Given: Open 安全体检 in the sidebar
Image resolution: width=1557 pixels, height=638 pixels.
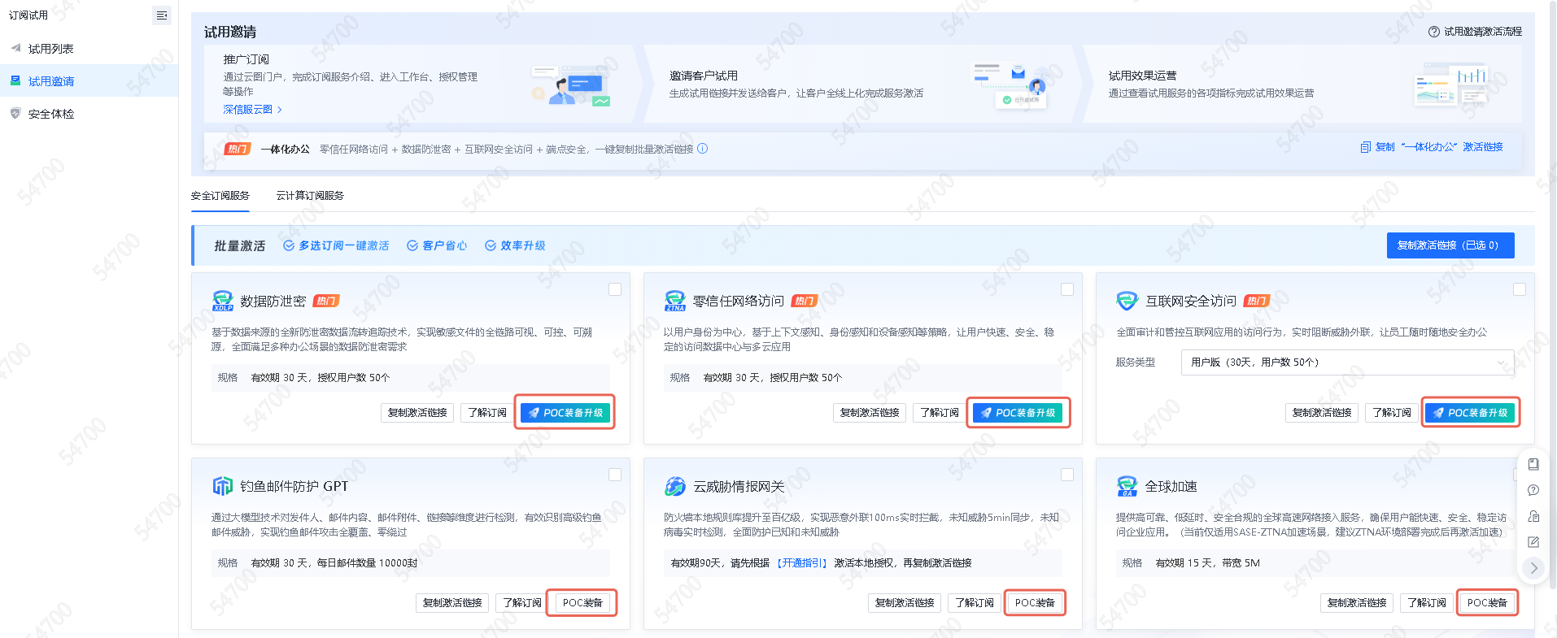Looking at the screenshot, I should (51, 114).
